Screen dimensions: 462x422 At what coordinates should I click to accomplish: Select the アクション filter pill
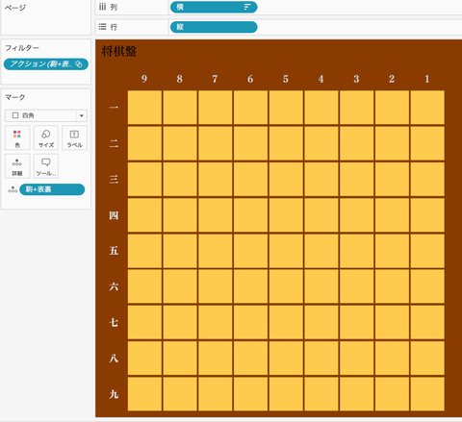pyautogui.click(x=46, y=64)
